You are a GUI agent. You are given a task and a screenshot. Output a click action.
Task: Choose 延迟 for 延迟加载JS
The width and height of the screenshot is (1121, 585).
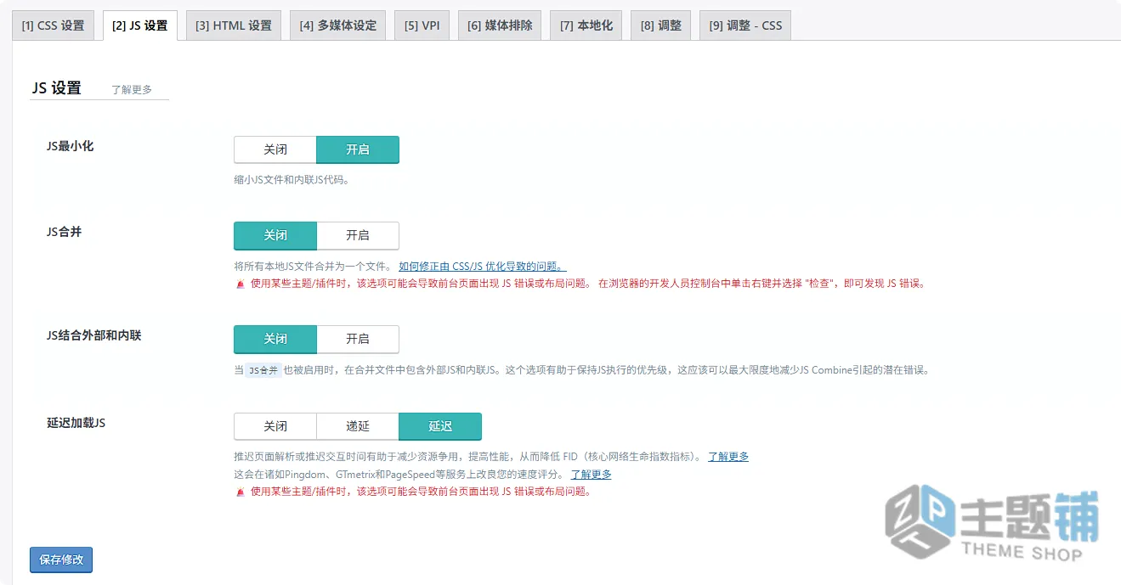click(440, 426)
